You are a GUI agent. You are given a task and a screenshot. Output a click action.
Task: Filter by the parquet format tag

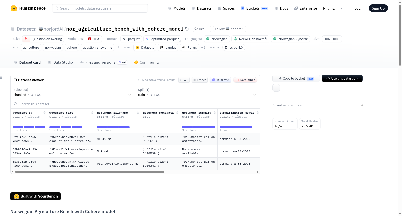131,39
